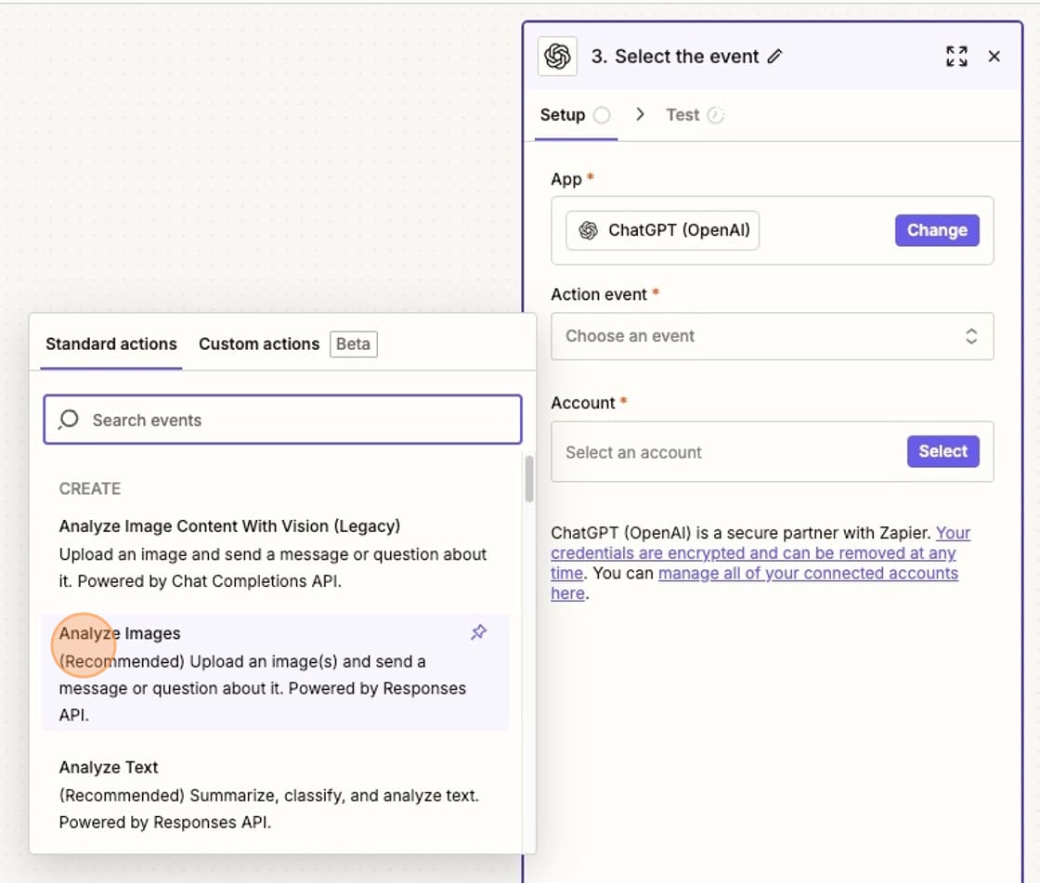Screen dimensions: 1040x883
Task: Switch to Custom actions tab
Action: (x=259, y=344)
